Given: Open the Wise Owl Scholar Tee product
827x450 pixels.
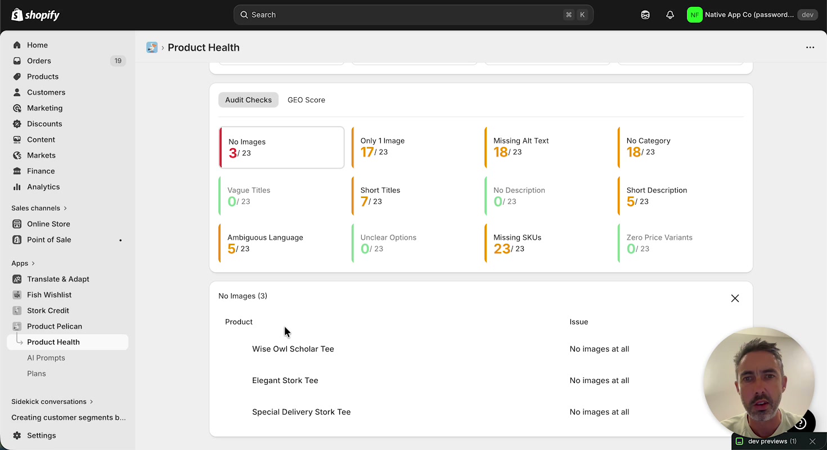Looking at the screenshot, I should pos(293,349).
